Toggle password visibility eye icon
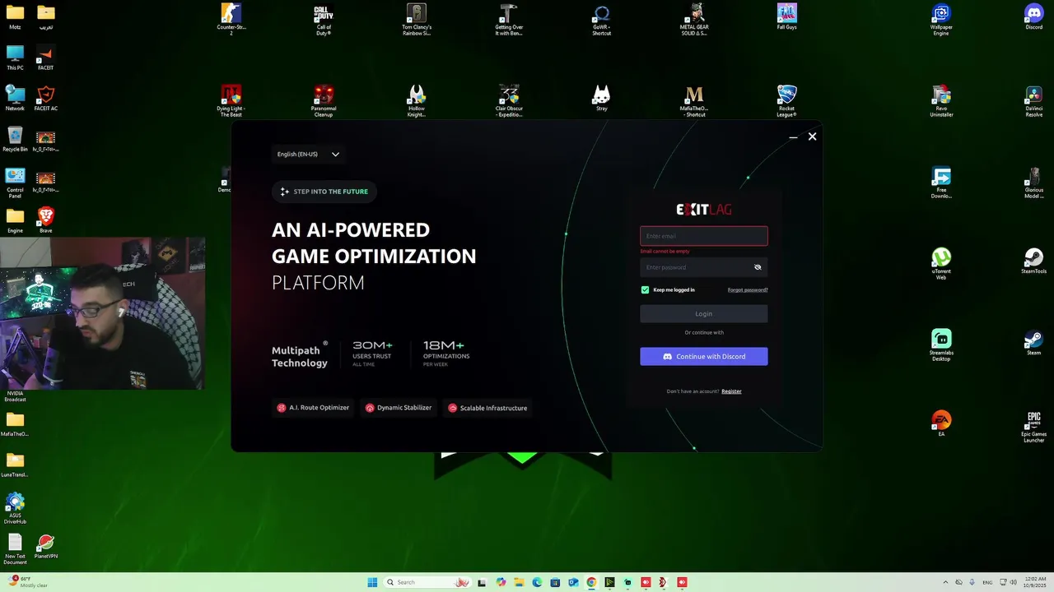 coord(758,267)
